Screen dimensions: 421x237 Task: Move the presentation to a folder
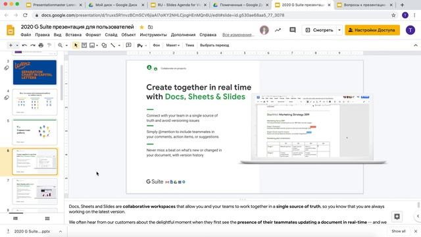(x=151, y=27)
